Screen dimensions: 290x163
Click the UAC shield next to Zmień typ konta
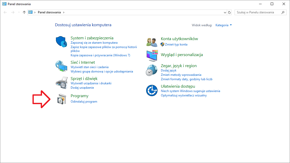162,44
